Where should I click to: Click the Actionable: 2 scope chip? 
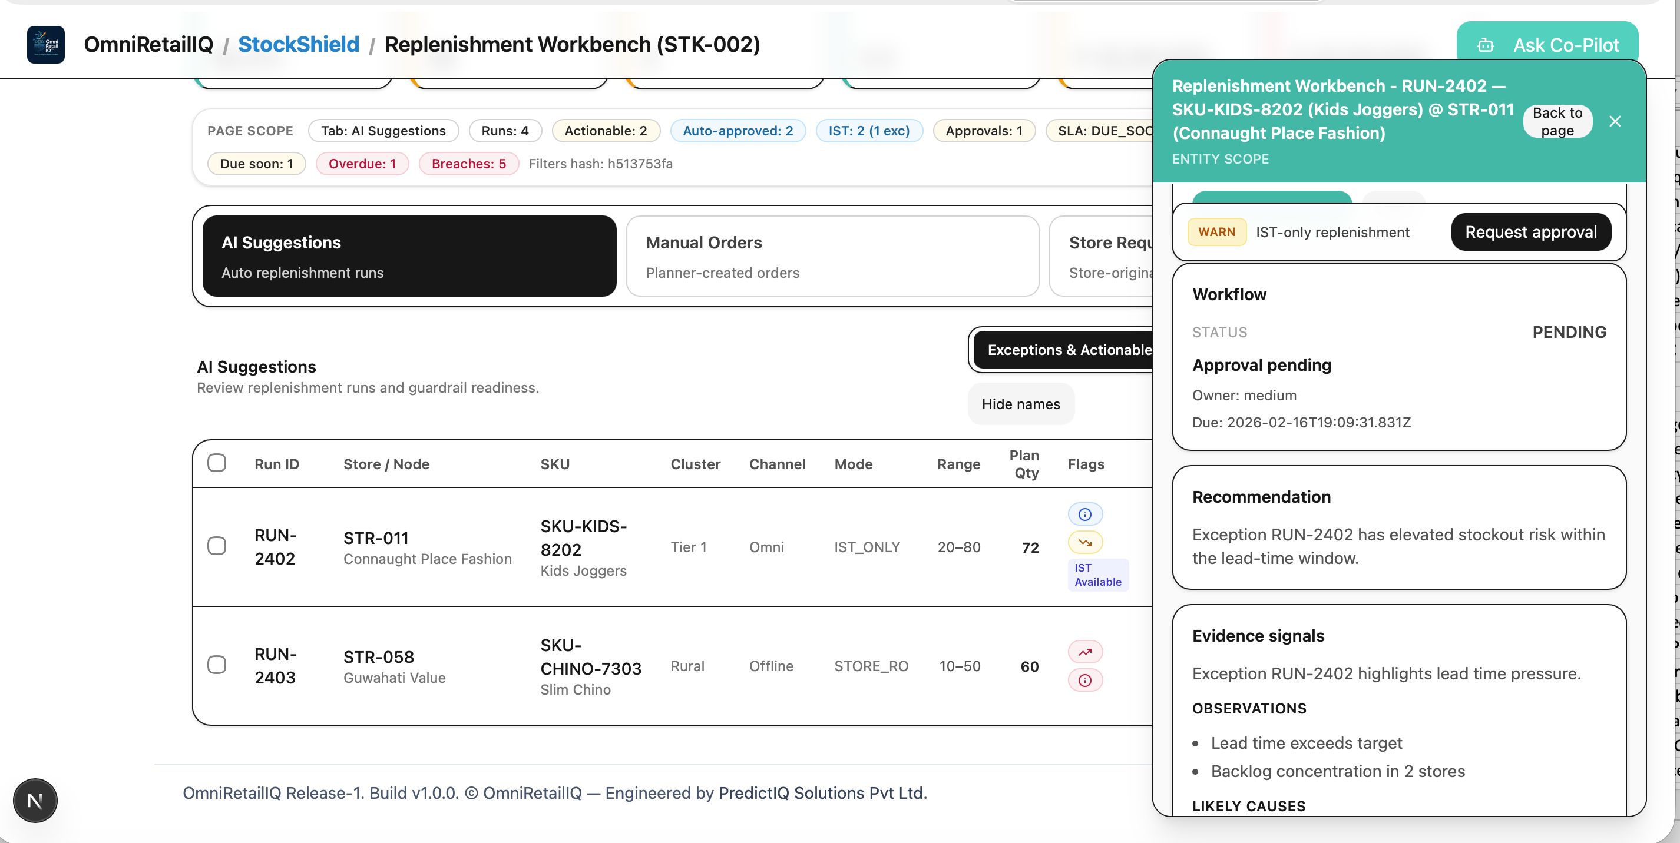click(x=606, y=131)
